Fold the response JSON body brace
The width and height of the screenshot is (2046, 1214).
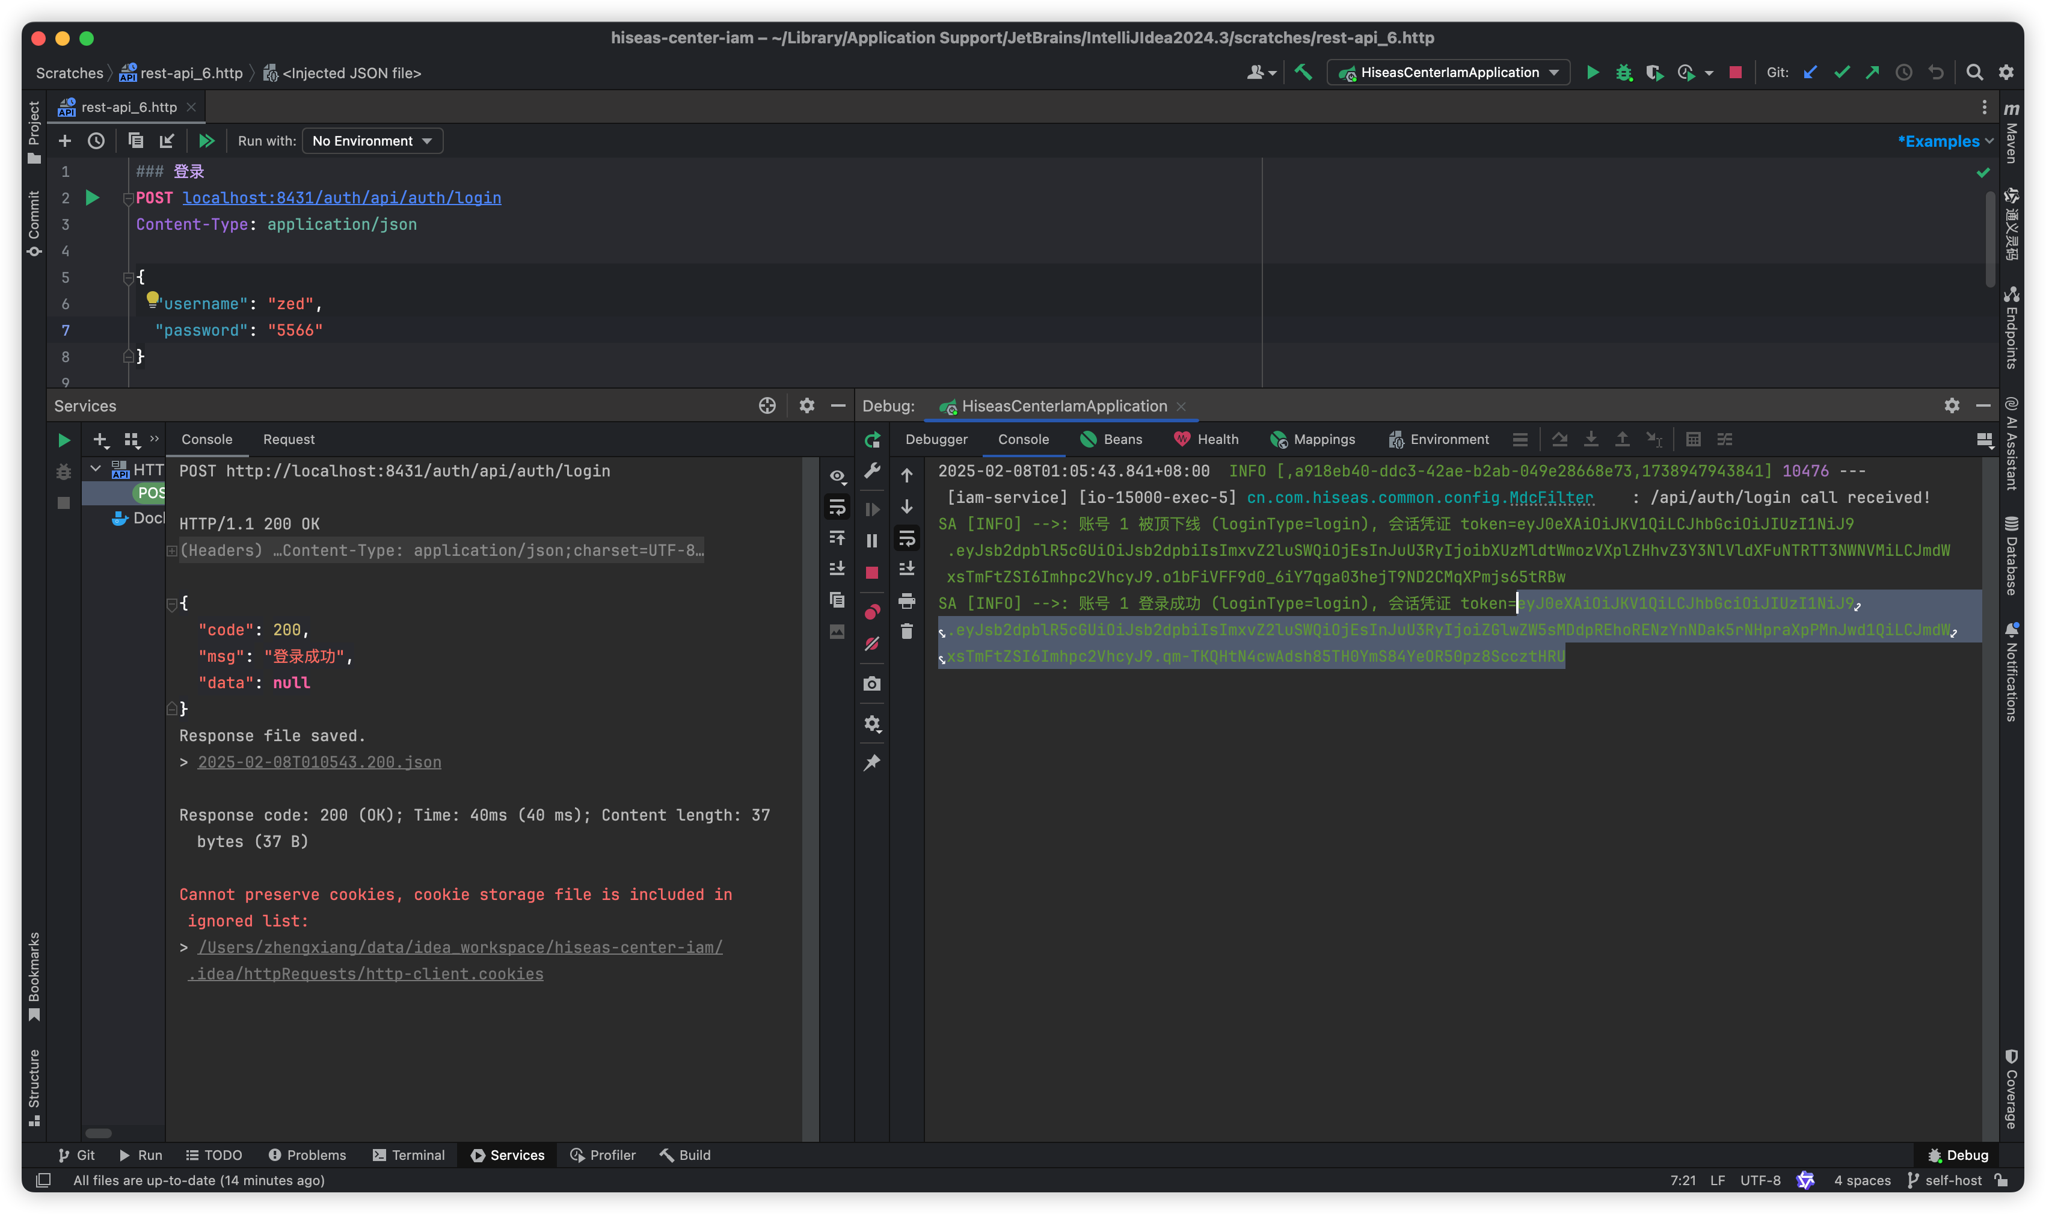(x=172, y=605)
